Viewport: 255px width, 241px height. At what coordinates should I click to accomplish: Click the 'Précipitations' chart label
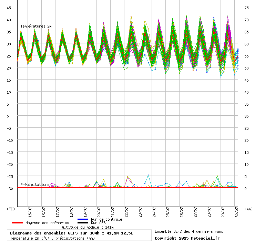point(35,185)
